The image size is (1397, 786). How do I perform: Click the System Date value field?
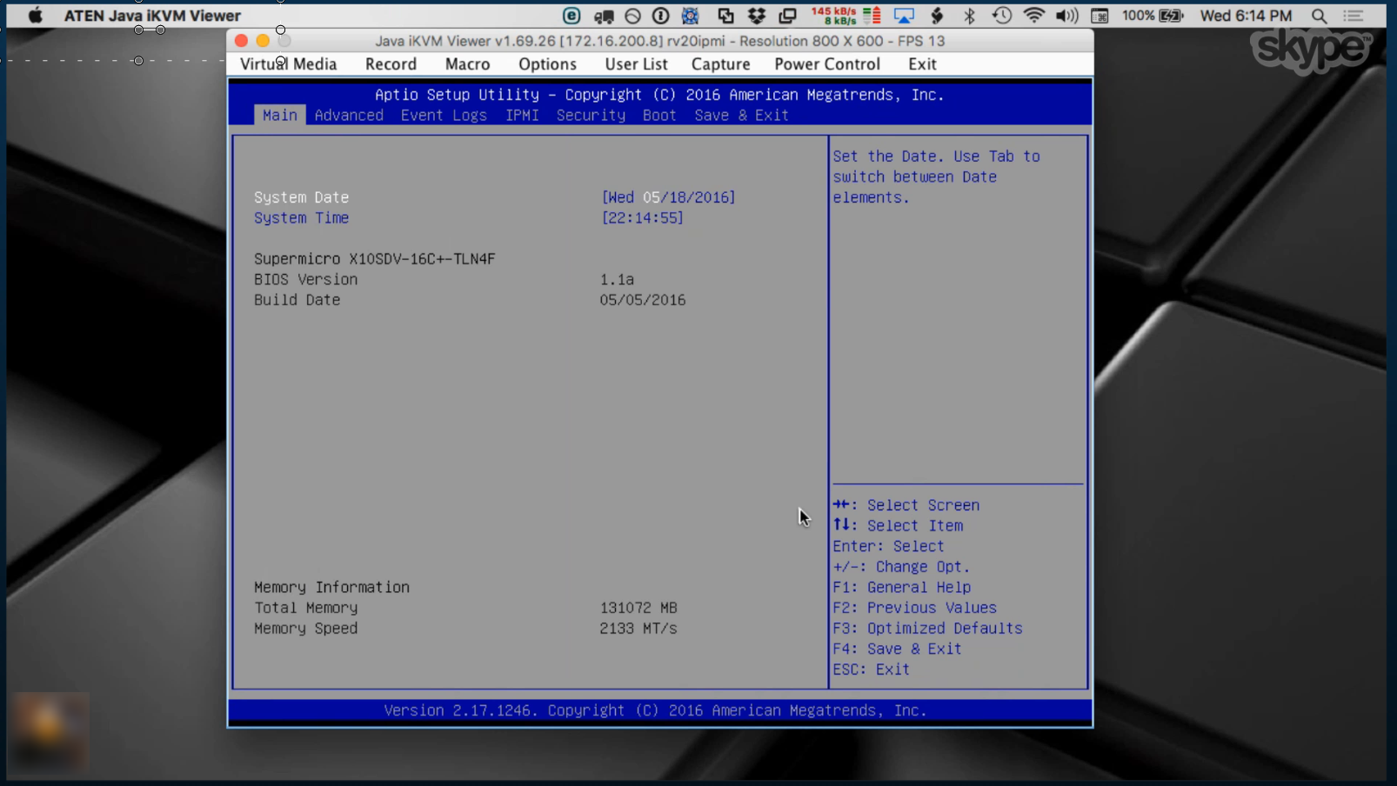[668, 197]
